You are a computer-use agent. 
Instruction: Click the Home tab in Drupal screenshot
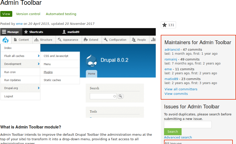92,74
